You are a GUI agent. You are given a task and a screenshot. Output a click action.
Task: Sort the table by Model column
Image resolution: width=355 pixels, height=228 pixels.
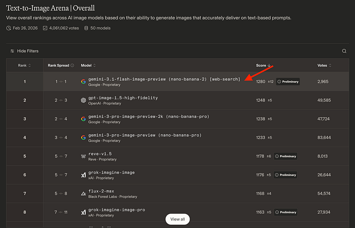pos(88,65)
